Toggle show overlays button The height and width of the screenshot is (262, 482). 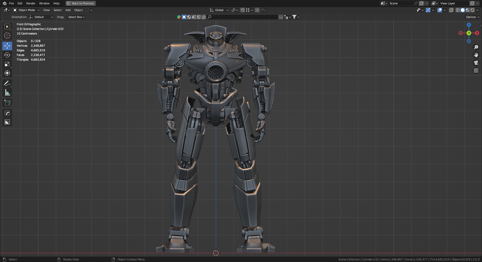440,10
